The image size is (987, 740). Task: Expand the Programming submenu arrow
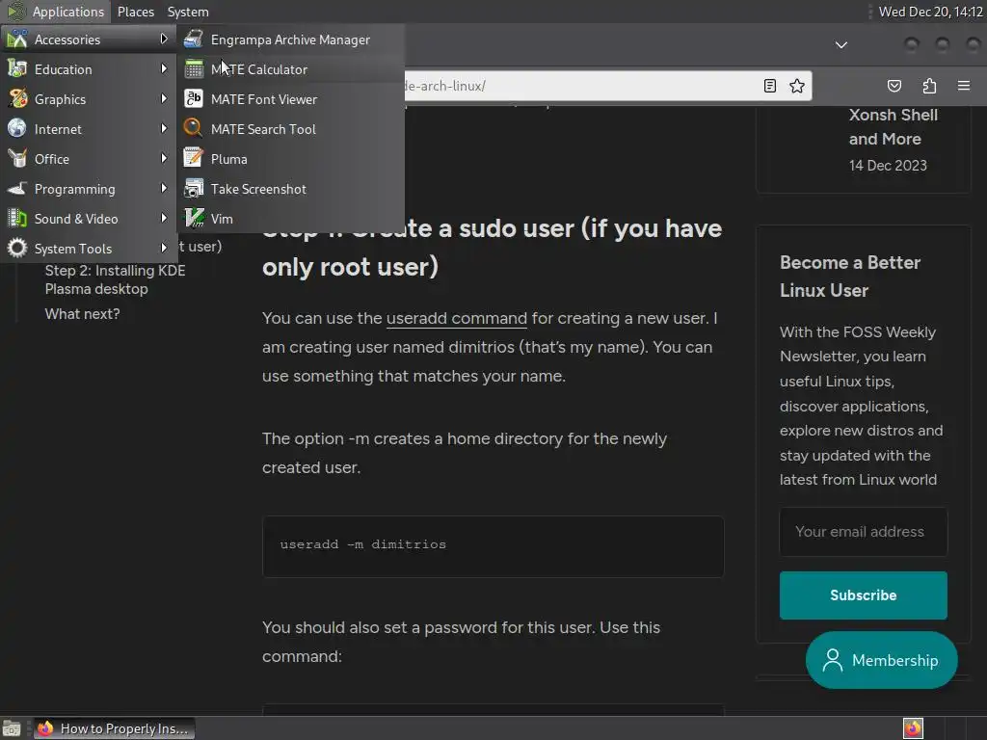click(x=164, y=188)
